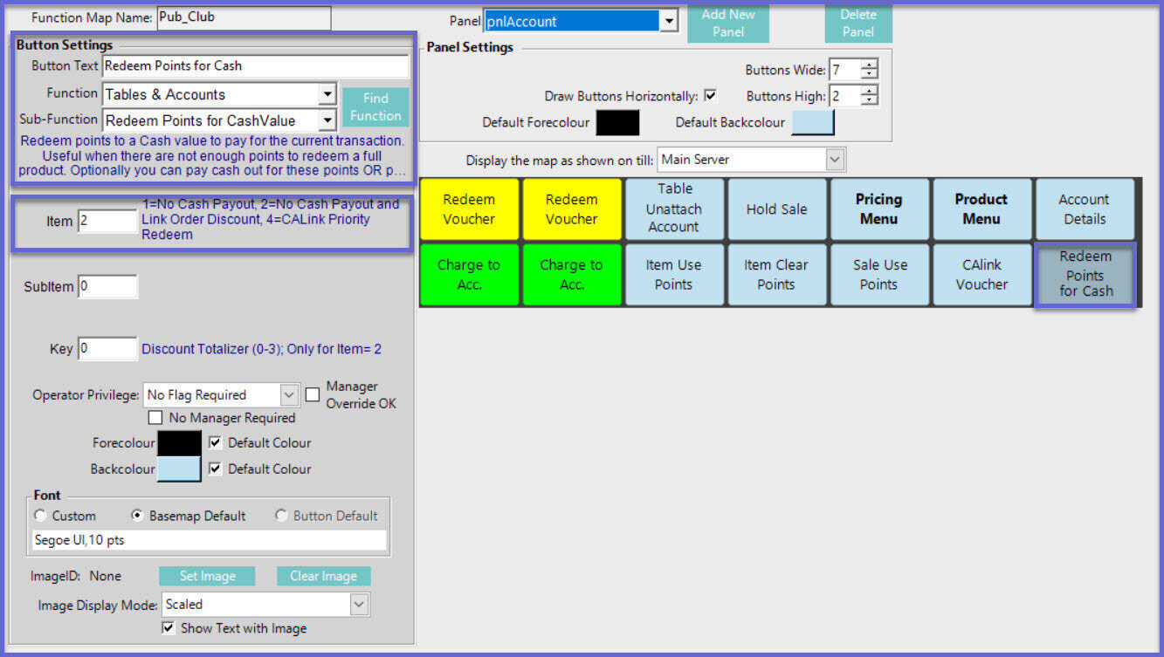Image resolution: width=1164 pixels, height=657 pixels.
Task: Click the Hold Sale map button
Action: click(776, 209)
